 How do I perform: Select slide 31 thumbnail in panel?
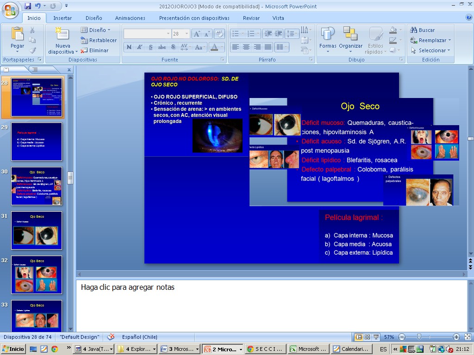(37, 230)
